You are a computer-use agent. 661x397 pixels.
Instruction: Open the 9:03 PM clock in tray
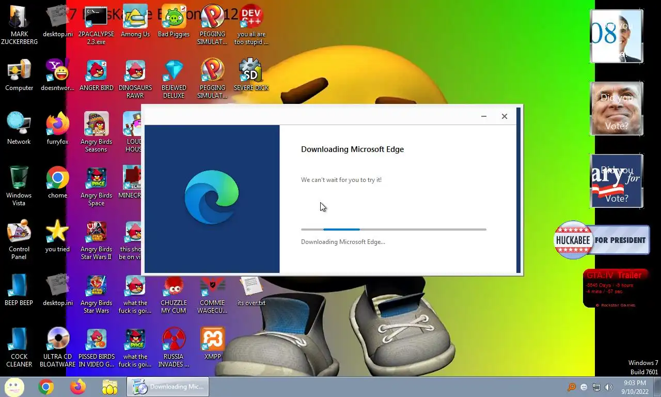pyautogui.click(x=635, y=387)
